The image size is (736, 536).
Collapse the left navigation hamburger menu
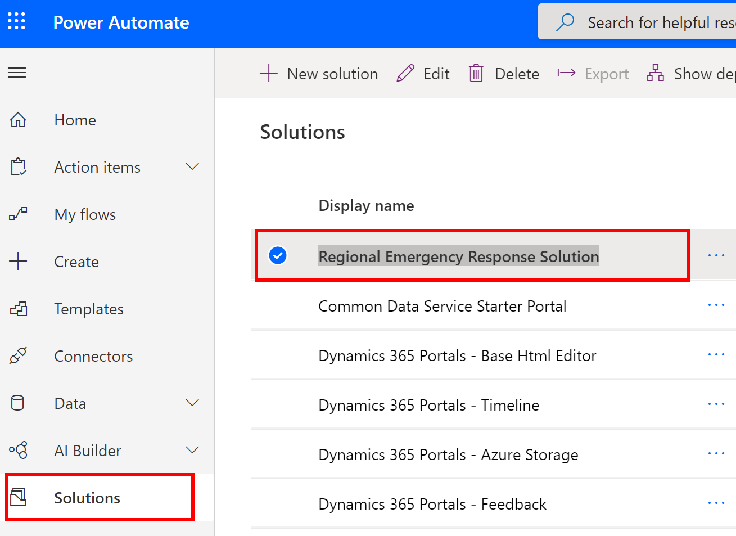pos(17,73)
